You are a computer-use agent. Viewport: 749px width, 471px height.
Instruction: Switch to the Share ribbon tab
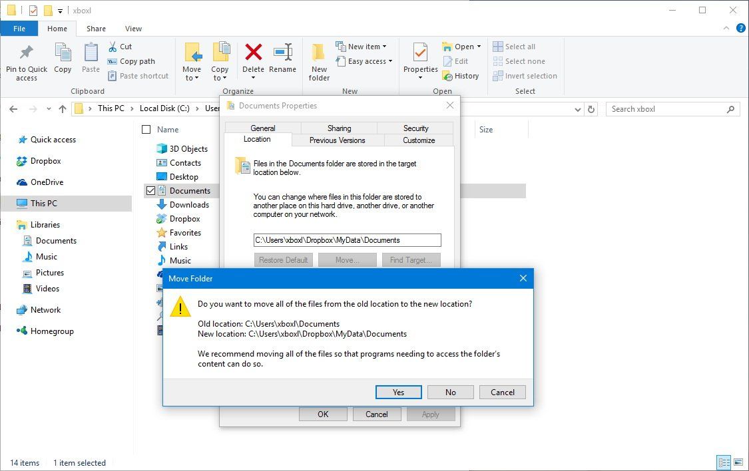tap(96, 29)
